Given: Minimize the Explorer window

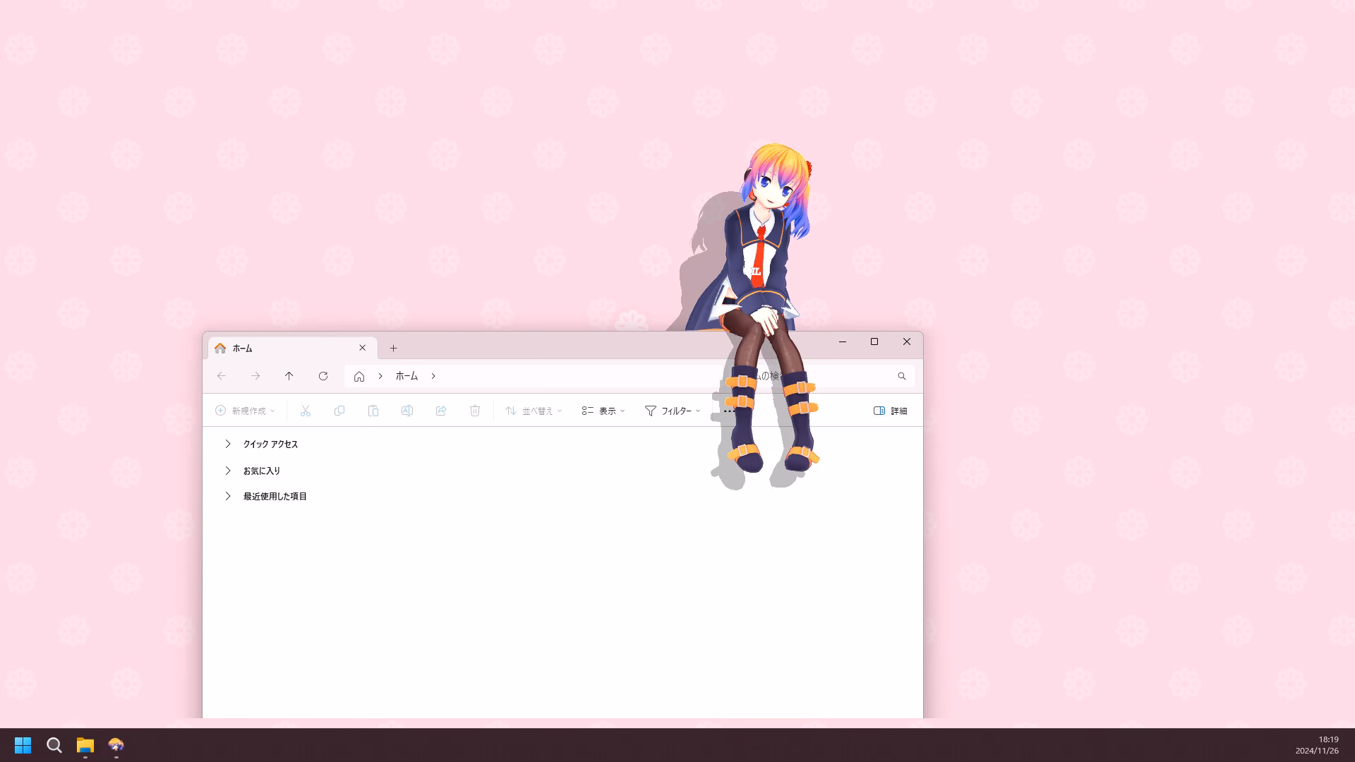Looking at the screenshot, I should click(842, 341).
